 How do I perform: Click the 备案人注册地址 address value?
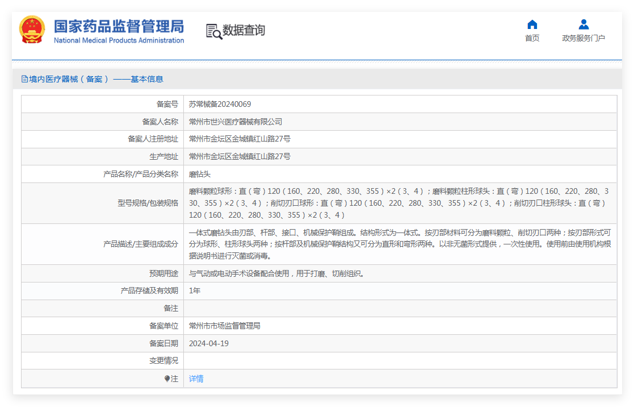click(x=240, y=139)
